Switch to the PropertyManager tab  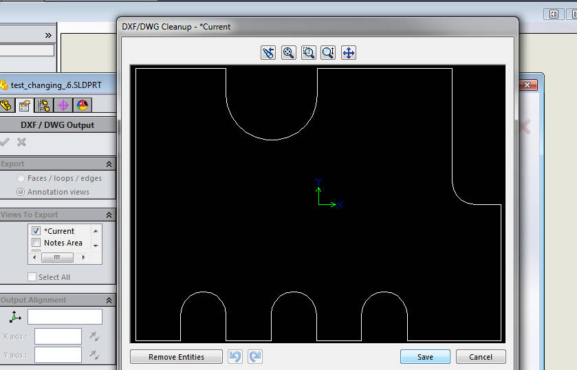pos(25,105)
